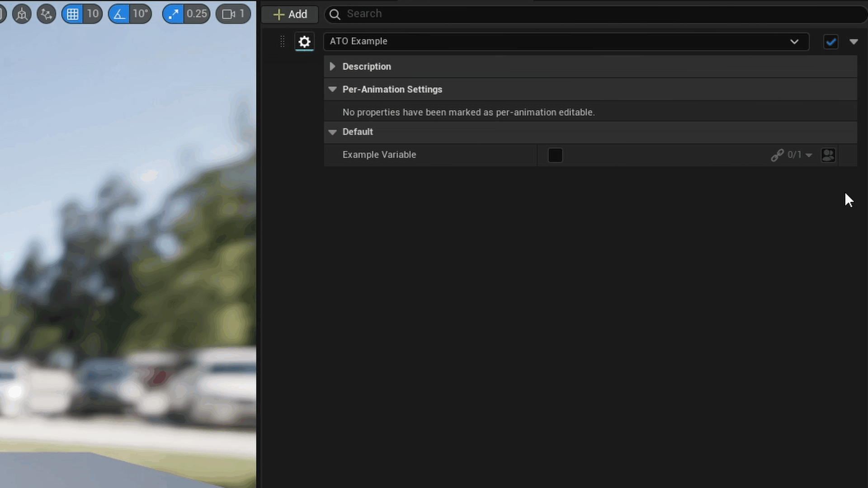868x488 pixels.
Task: Toggle the surface snapping icon
Action: click(x=46, y=14)
